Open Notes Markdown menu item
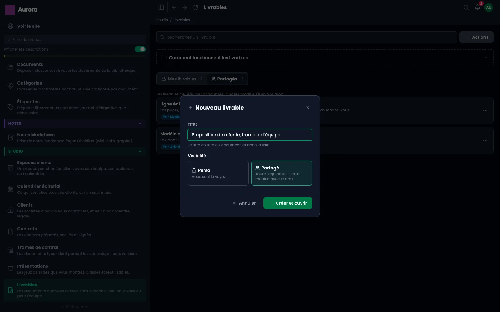 click(75, 138)
